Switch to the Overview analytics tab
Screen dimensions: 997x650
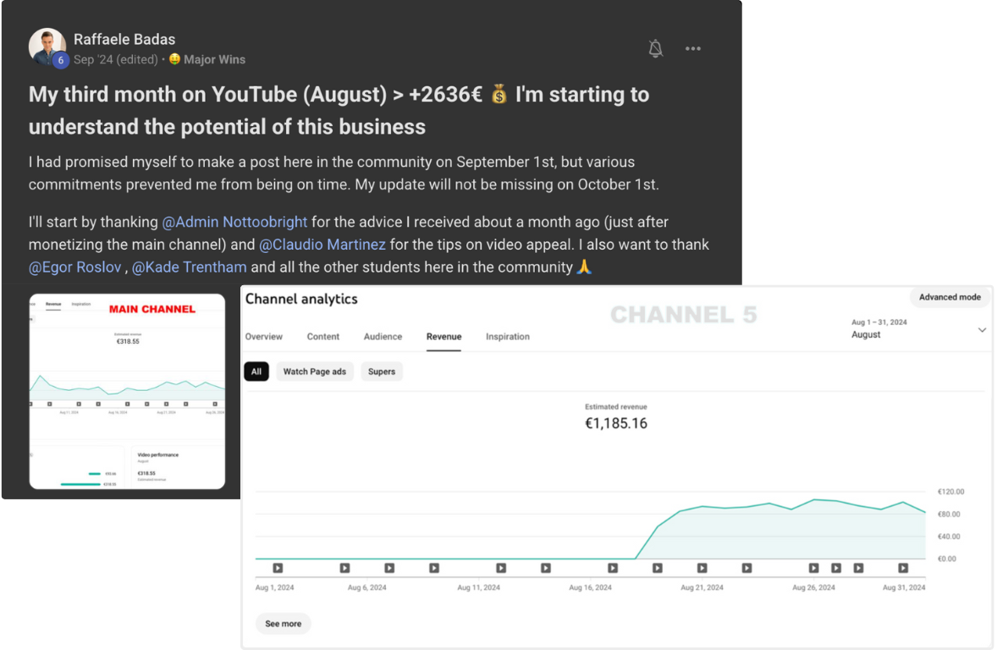coord(264,337)
